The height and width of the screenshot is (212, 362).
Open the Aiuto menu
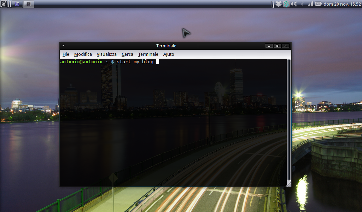(x=169, y=54)
